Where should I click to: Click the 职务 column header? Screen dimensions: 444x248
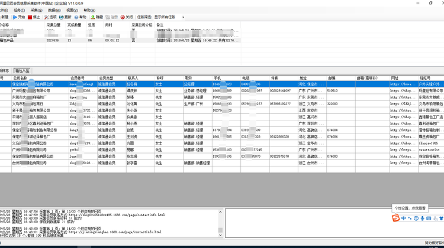point(198,78)
